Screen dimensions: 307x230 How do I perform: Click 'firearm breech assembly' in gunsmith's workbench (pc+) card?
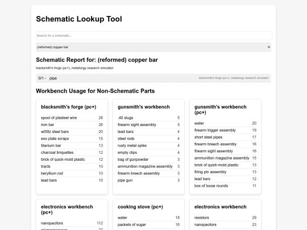[225, 144]
